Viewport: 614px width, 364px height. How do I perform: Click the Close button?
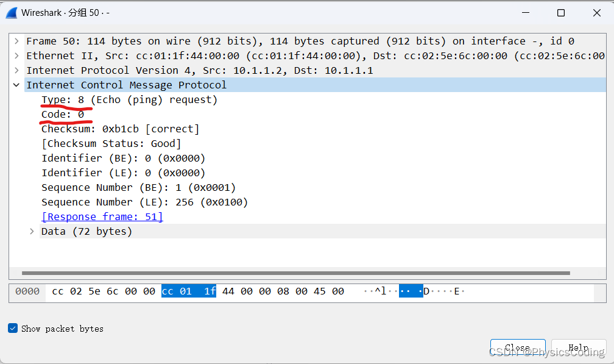(517, 348)
